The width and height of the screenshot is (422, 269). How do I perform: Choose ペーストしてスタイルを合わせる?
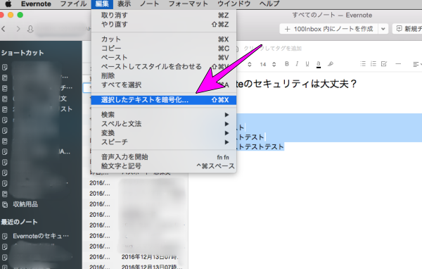click(x=164, y=67)
